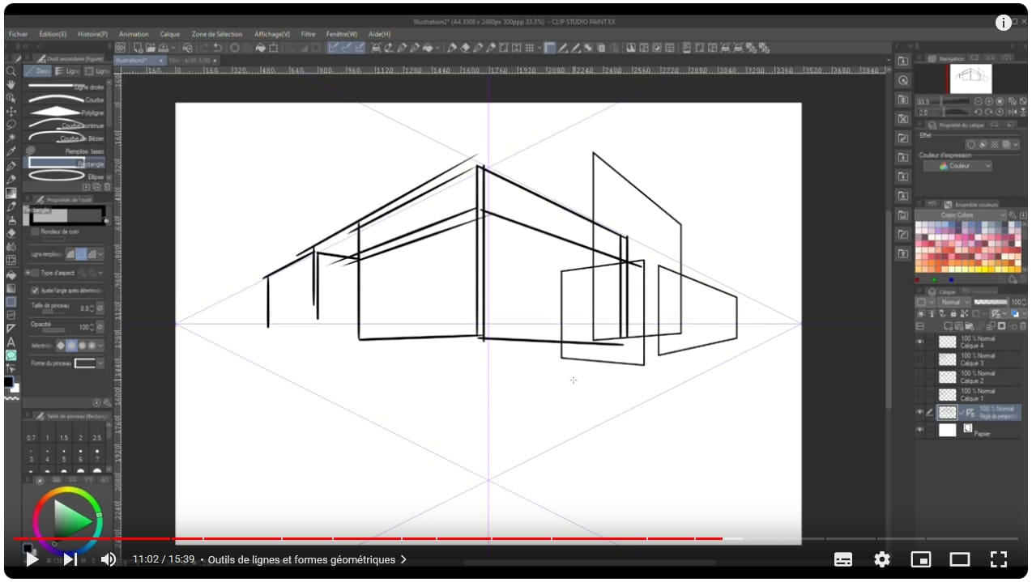The image size is (1032, 582).
Task: Click the YouTube video progress bar
Action: point(516,538)
